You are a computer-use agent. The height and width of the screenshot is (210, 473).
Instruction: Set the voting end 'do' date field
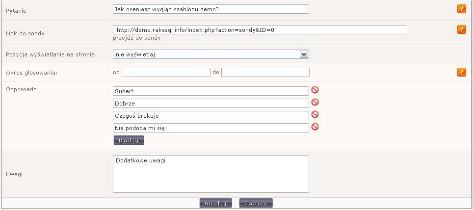[265, 73]
